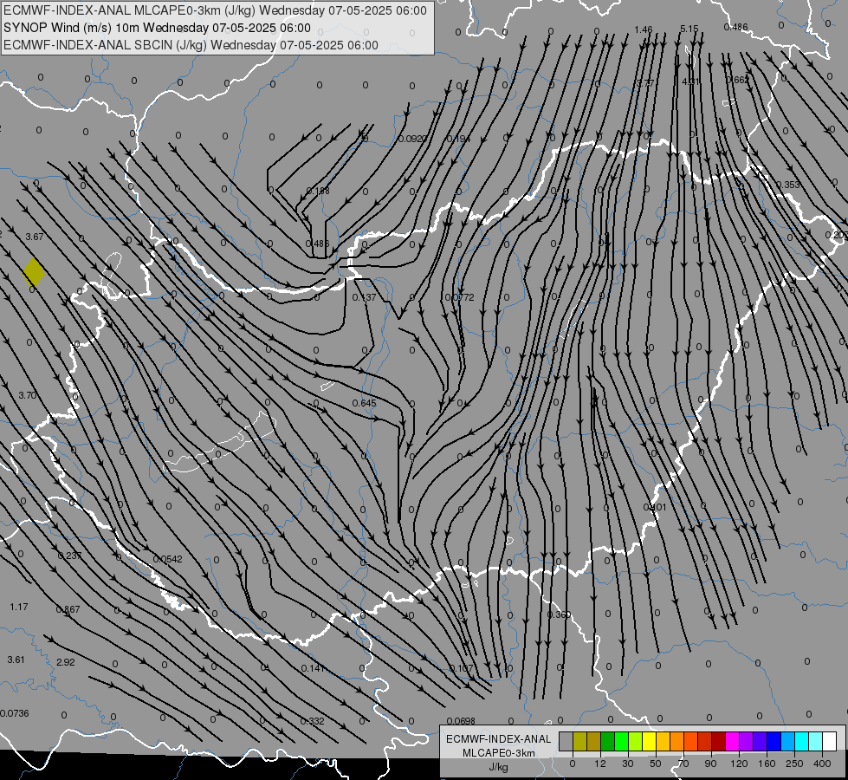The image size is (848, 780).
Task: Click the 2.92 value on the map
Action: (66, 662)
